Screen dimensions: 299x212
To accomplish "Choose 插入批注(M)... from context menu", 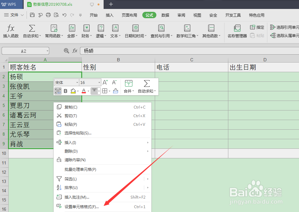I will pos(103,197).
